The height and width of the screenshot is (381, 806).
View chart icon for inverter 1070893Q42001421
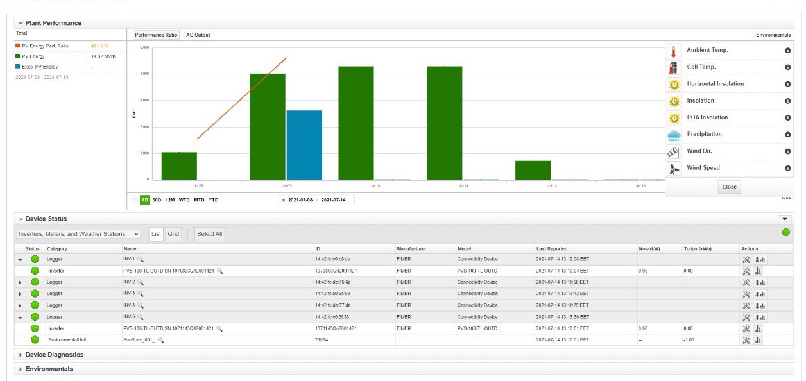pos(758,271)
